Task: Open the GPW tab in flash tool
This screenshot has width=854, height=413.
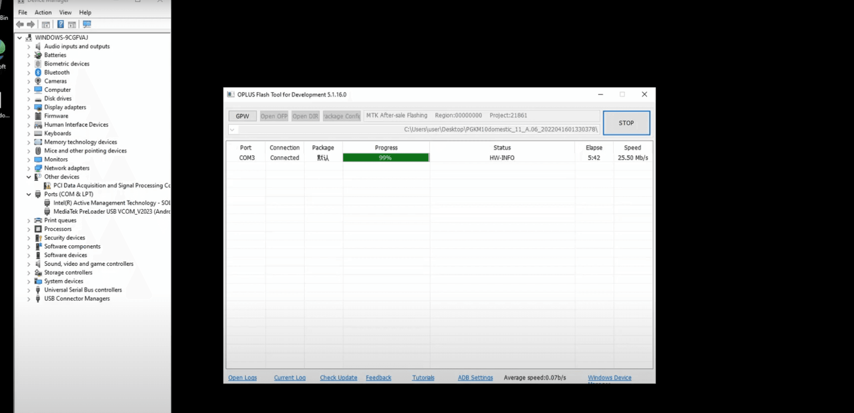Action: pyautogui.click(x=242, y=116)
